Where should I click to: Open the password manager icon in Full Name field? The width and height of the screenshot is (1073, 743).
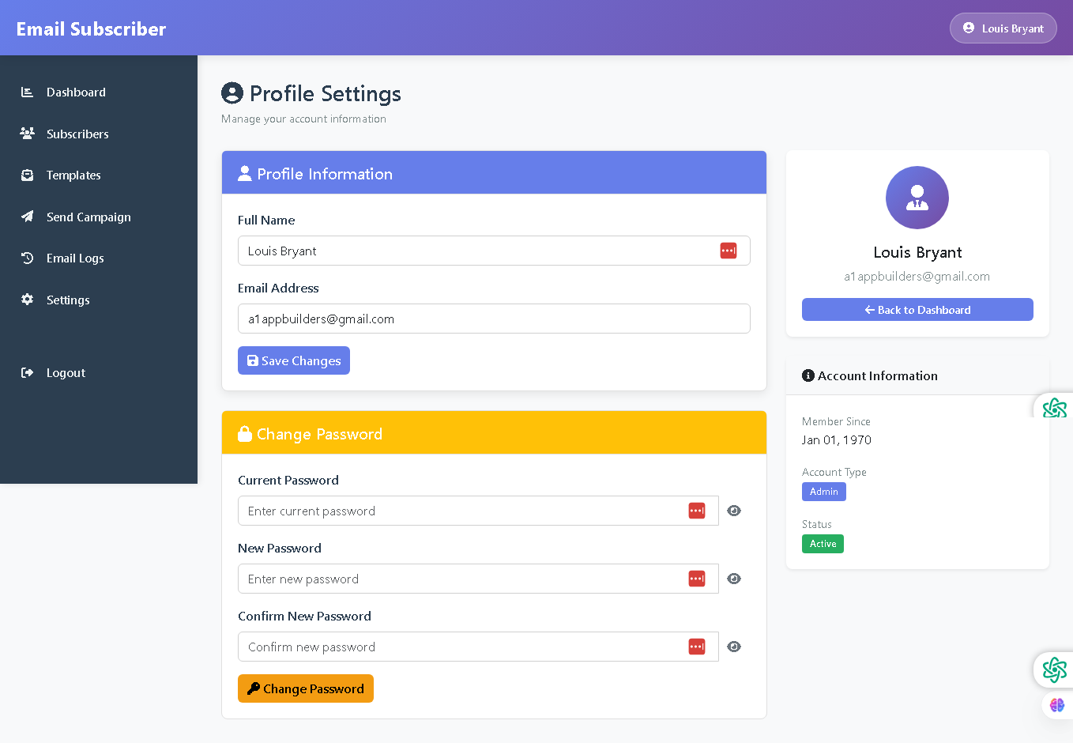[x=728, y=251]
